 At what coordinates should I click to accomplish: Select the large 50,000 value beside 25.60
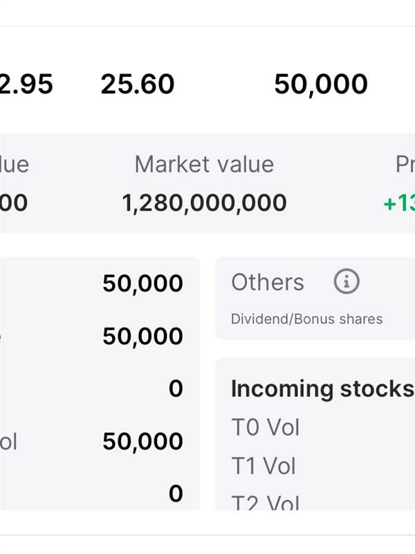[x=321, y=84]
